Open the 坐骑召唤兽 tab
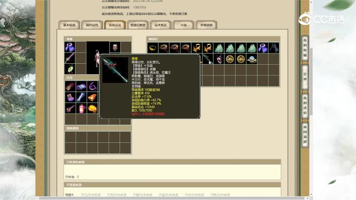This screenshot has height=200, width=356. pyautogui.click(x=138, y=25)
